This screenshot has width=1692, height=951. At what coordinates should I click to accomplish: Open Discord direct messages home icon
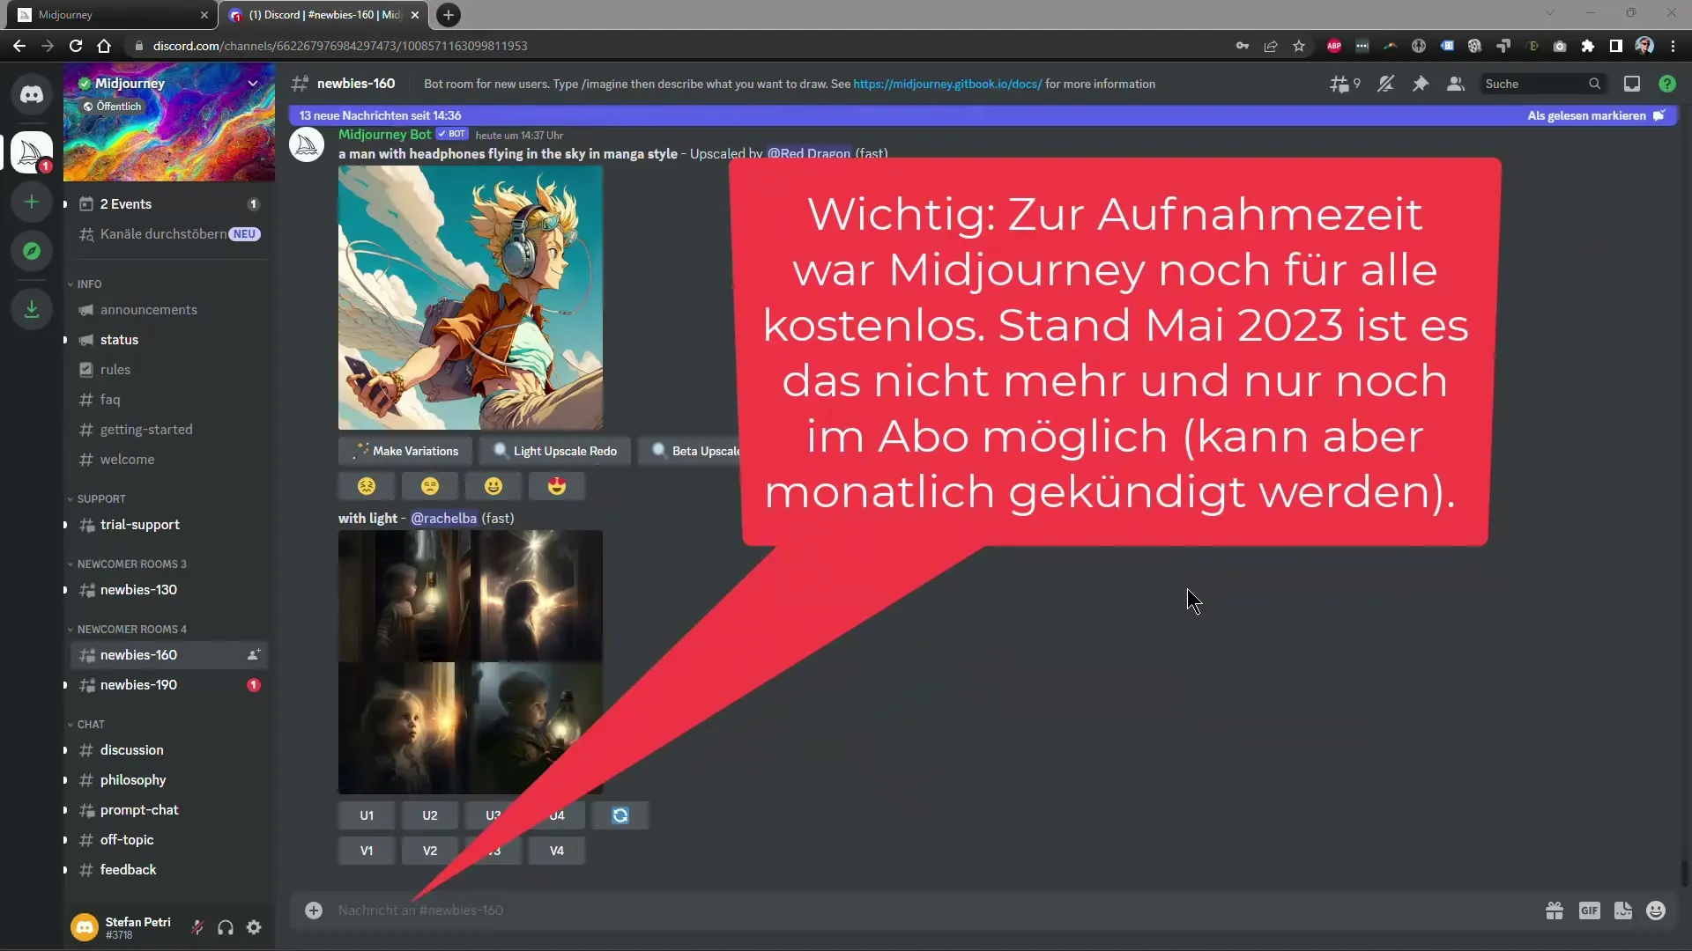32,94
